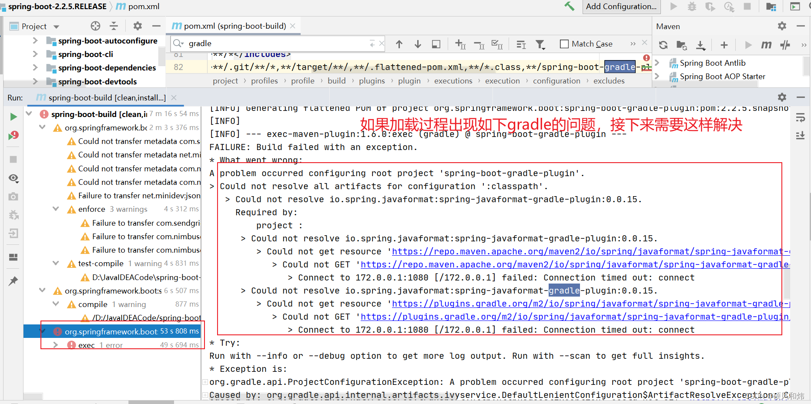Expand Spring Boot AOP Starter module
This screenshot has width=811, height=404.
(x=657, y=76)
